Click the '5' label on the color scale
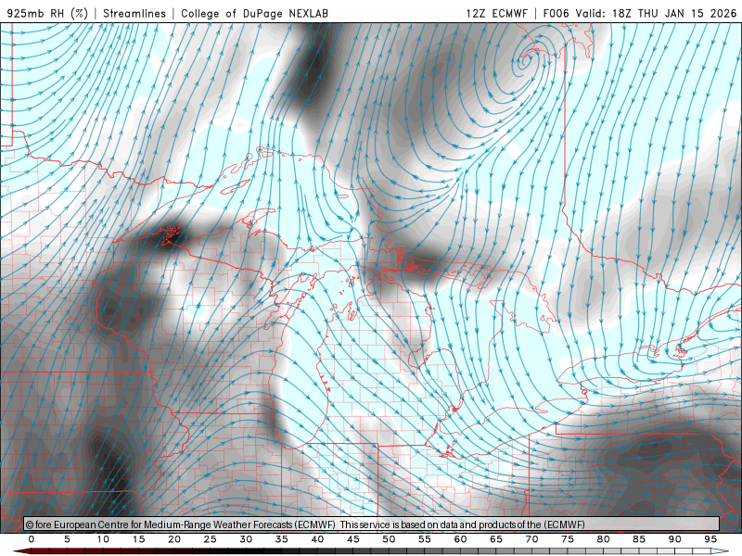The image size is (742, 556). (x=67, y=539)
